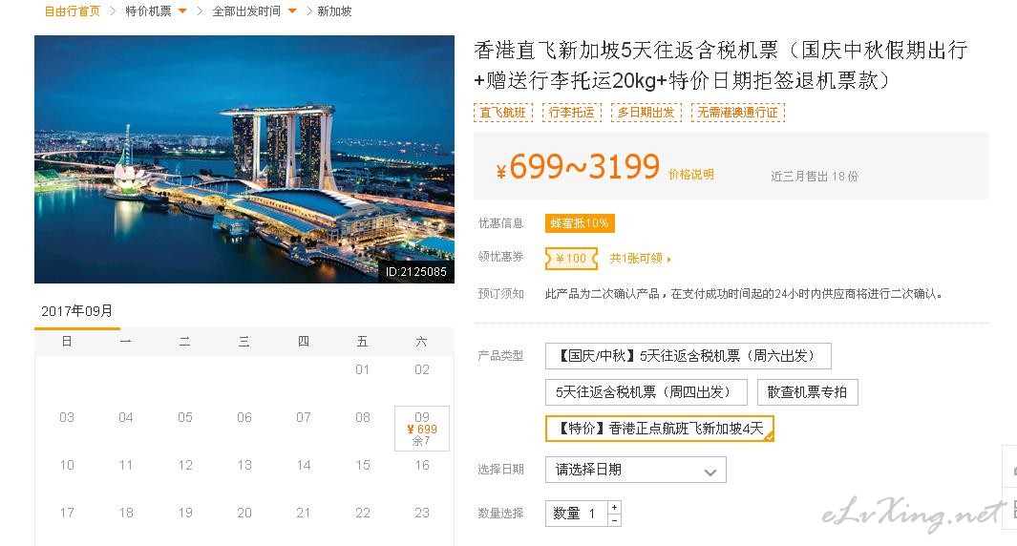
Task: Click the 无需港澳通行证 tag
Action: tap(737, 113)
